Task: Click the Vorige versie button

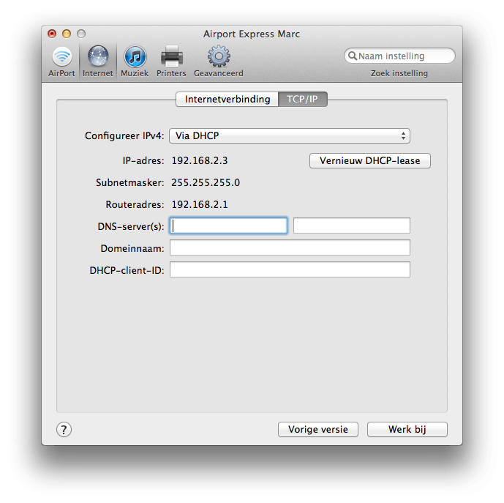Action: coord(318,429)
